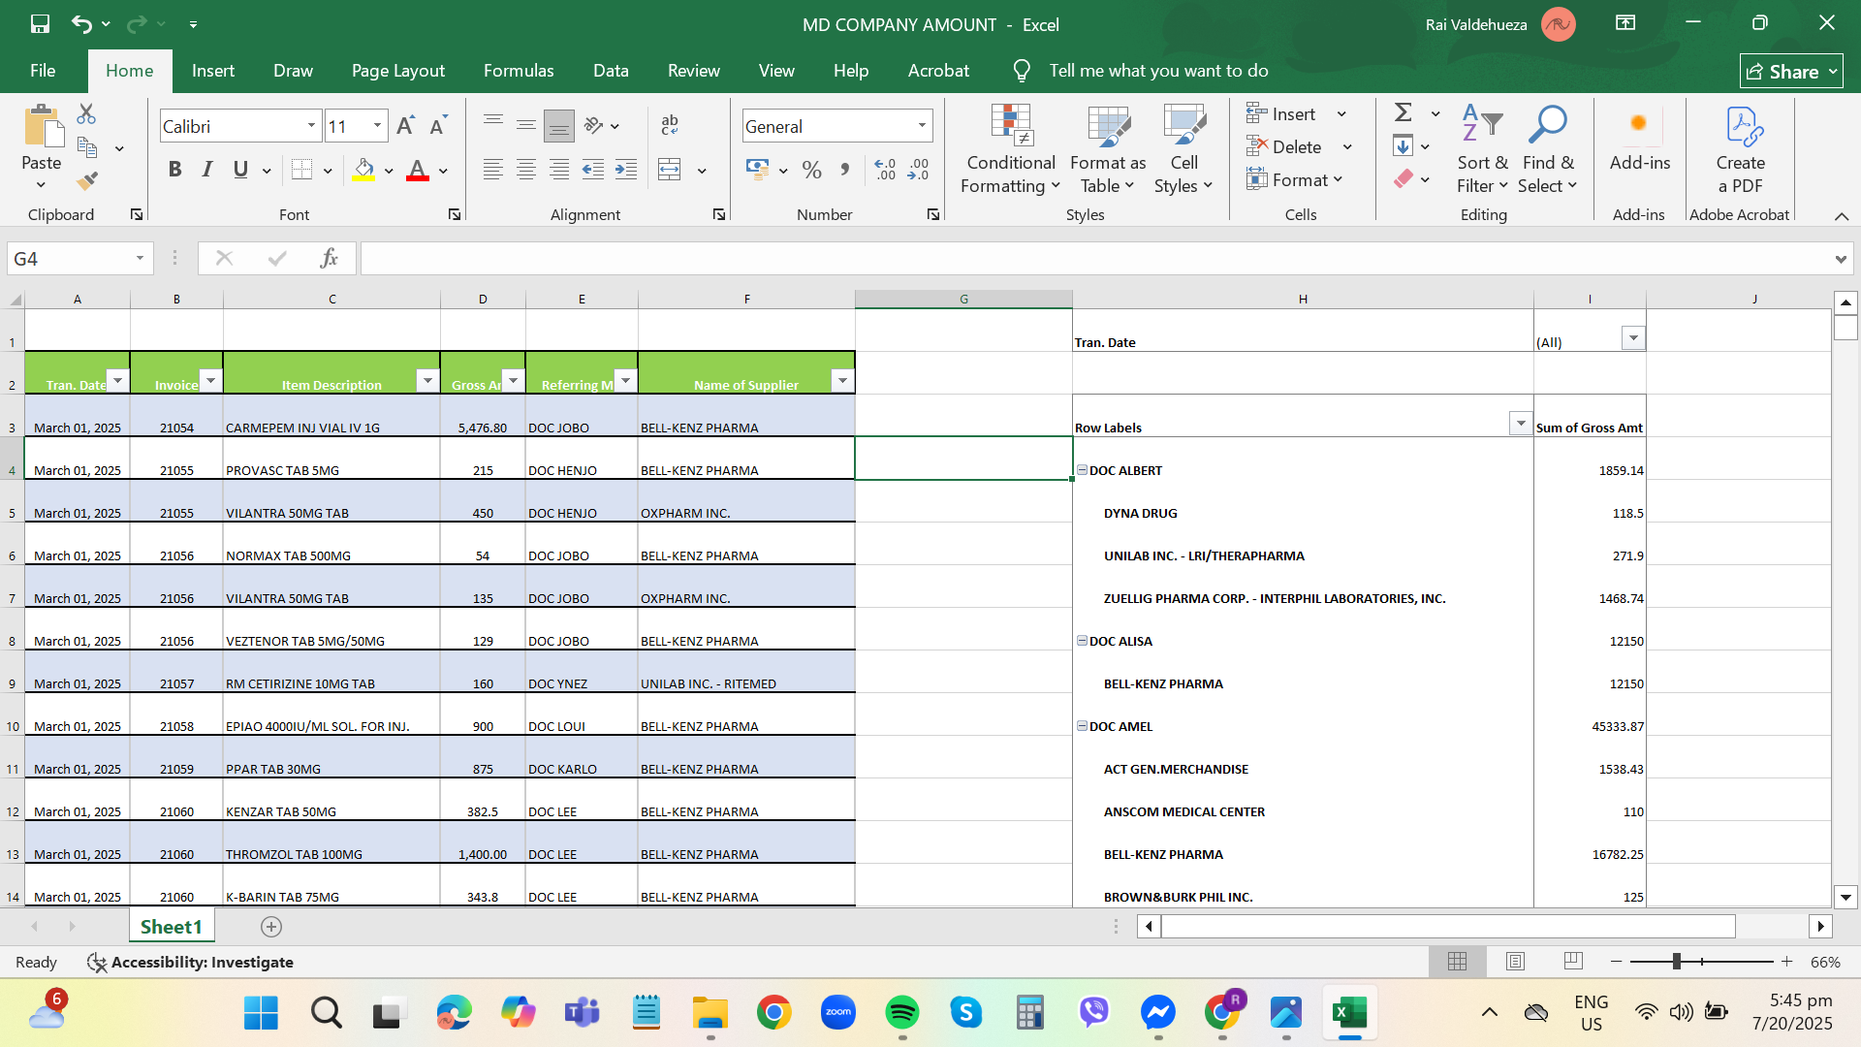Screen dimensions: 1861x1047
Task: Click the Increase Font Size icon
Action: click(x=406, y=126)
